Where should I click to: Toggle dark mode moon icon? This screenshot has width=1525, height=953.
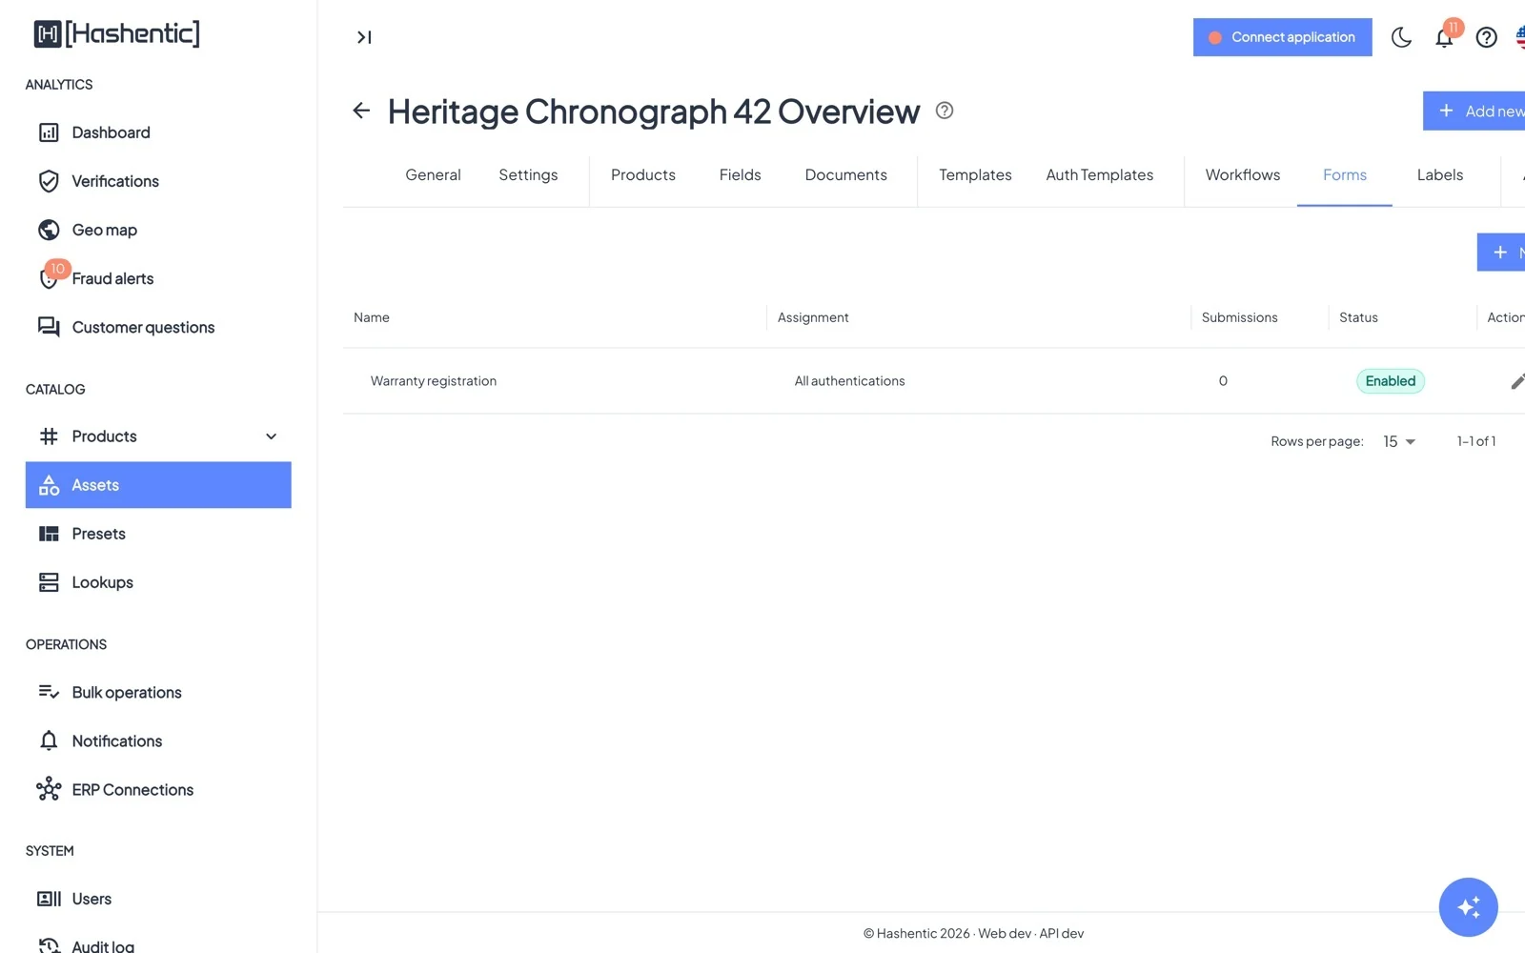point(1401,37)
